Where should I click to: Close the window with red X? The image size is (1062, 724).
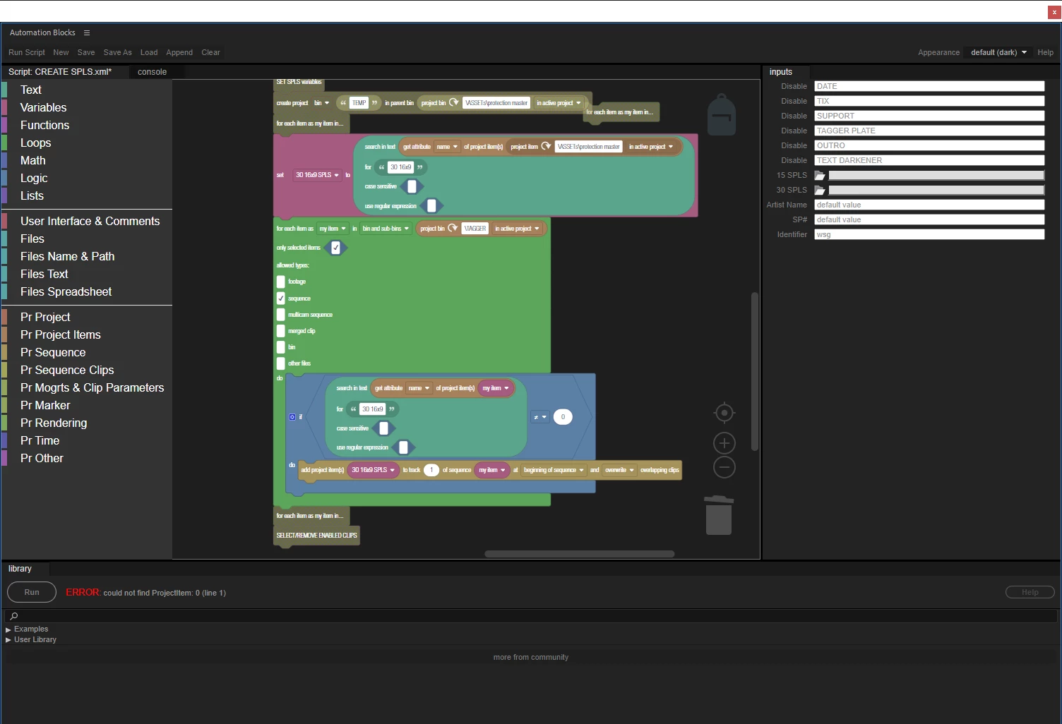tap(1054, 12)
